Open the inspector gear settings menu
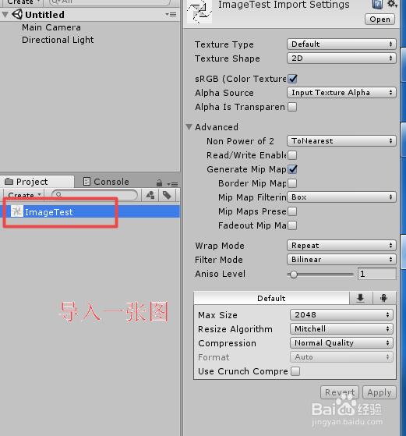The width and height of the screenshot is (406, 436). pos(392,4)
